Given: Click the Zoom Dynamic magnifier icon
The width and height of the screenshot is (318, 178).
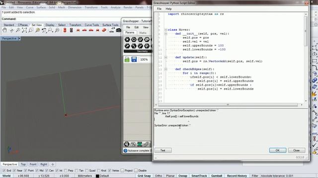Looking at the screenshot, I should tap(18, 30).
